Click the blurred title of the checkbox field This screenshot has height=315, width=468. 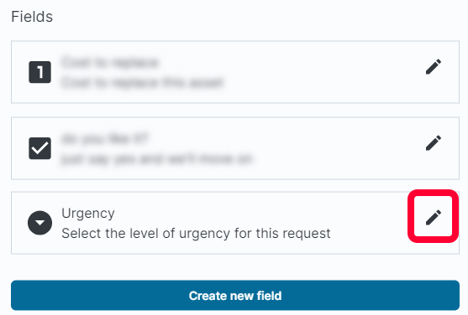pyautogui.click(x=104, y=139)
